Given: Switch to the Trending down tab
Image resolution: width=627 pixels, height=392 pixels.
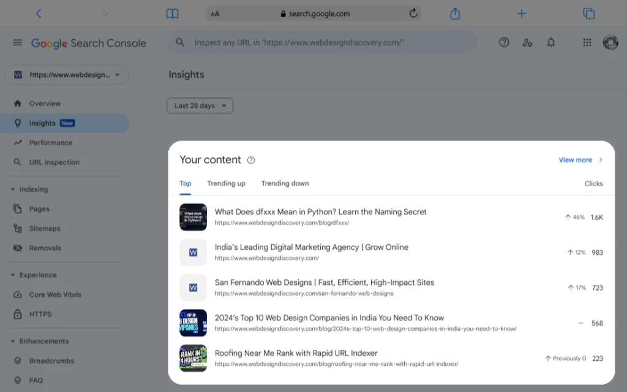Looking at the screenshot, I should coord(285,183).
